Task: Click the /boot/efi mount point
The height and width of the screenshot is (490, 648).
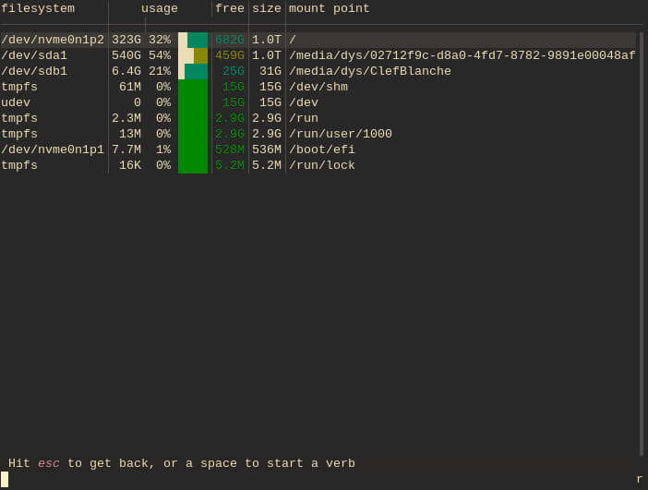Action: pos(321,149)
